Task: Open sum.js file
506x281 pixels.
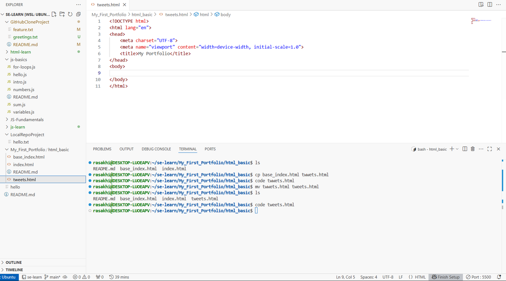Action: coord(19,105)
